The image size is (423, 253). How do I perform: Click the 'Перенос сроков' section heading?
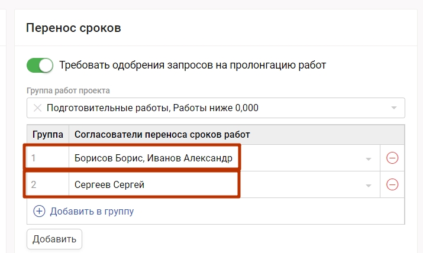tap(73, 27)
